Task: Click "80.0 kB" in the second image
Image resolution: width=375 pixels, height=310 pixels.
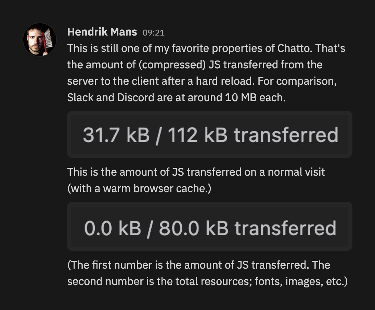Action: point(193,228)
